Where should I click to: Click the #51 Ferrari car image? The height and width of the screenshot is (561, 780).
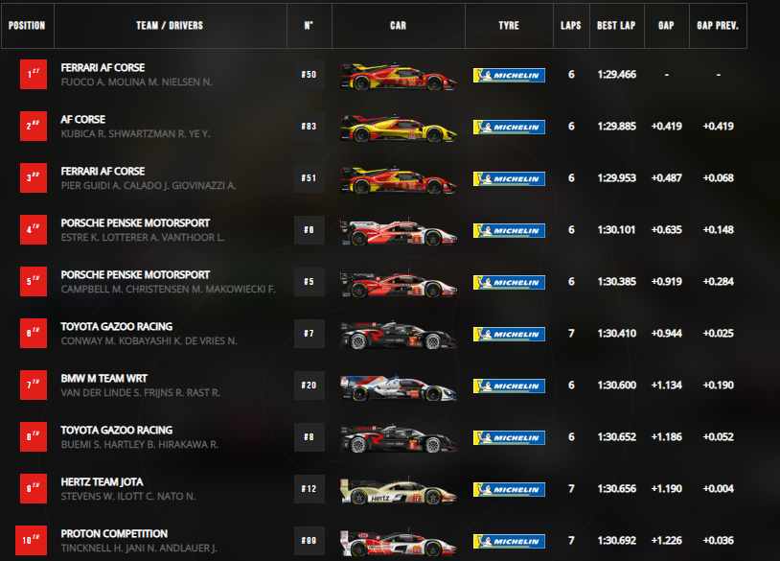click(x=398, y=179)
